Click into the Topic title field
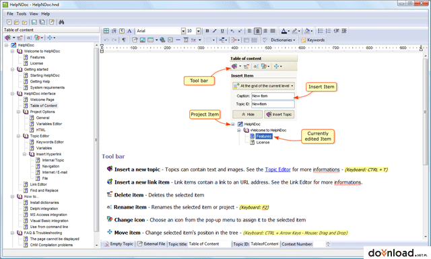The image size is (431, 259). pyautogui.click(x=209, y=244)
